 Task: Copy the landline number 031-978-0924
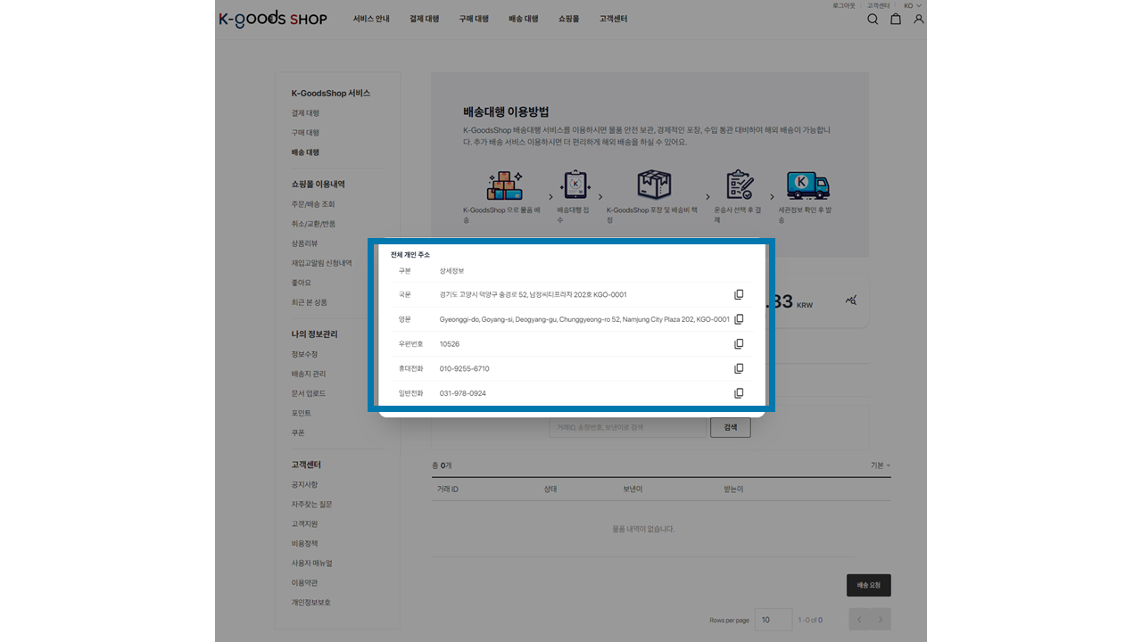[x=739, y=393]
